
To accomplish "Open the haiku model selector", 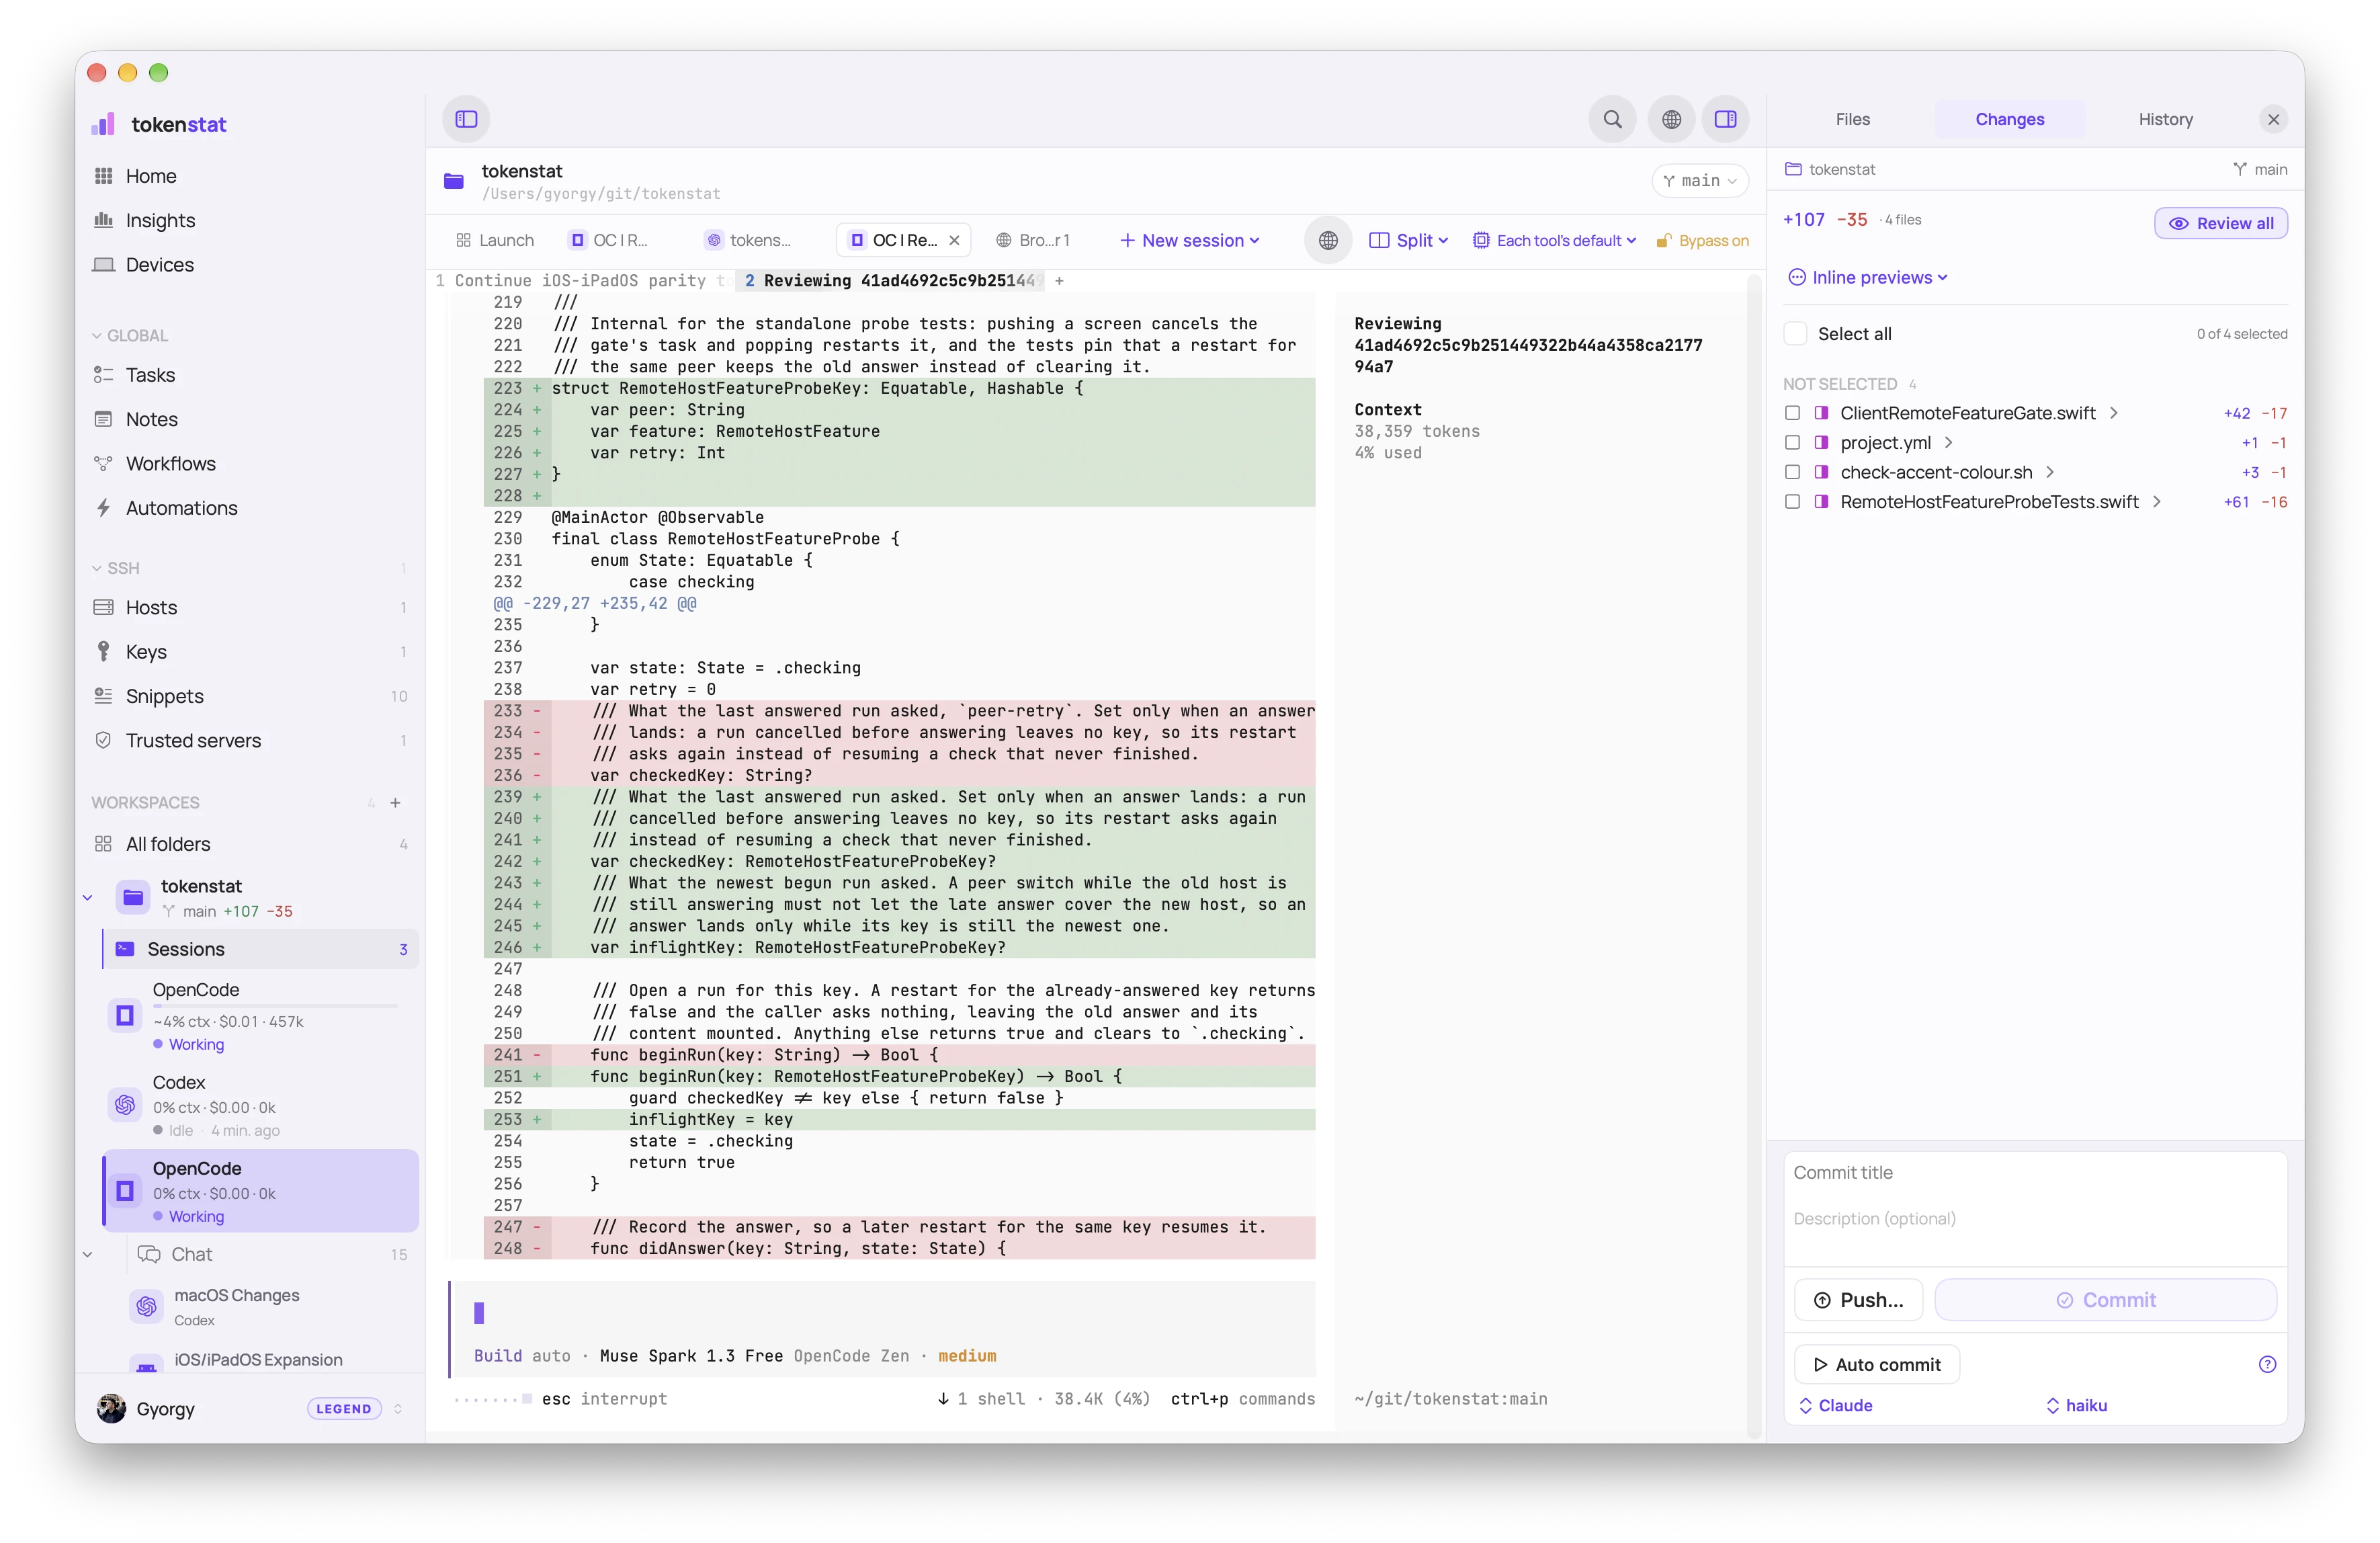I will tap(2076, 1405).
